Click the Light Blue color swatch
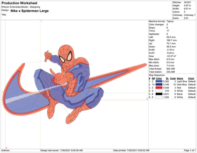 click(x=159, y=81)
